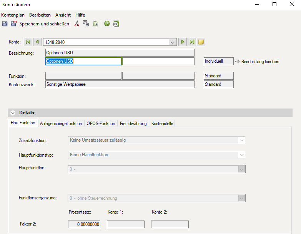Close the Konto ändern window
The height and width of the screenshot is (234, 301).
292,4
